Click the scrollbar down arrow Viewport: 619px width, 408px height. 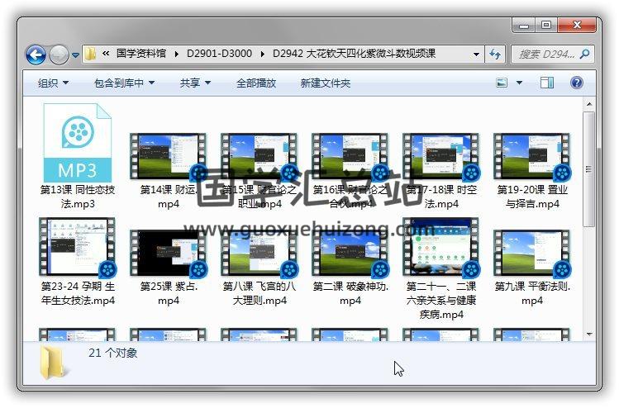click(x=589, y=334)
